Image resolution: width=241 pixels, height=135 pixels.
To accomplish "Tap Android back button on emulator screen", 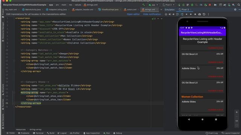I will tap(189, 119).
